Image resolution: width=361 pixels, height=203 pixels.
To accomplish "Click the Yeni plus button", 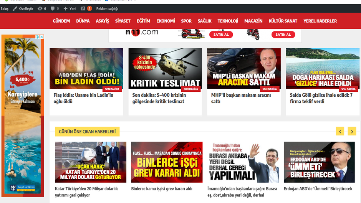I will [70, 8].
